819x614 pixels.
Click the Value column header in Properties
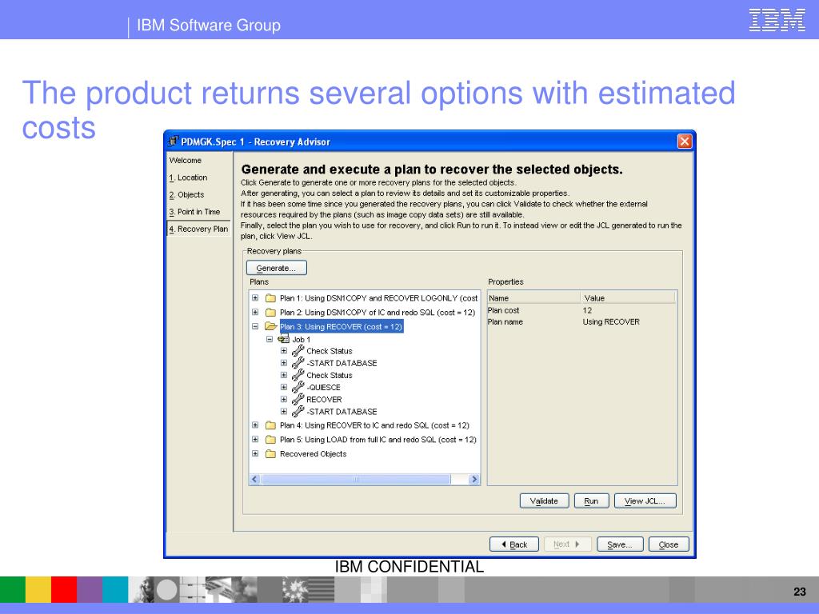(627, 297)
